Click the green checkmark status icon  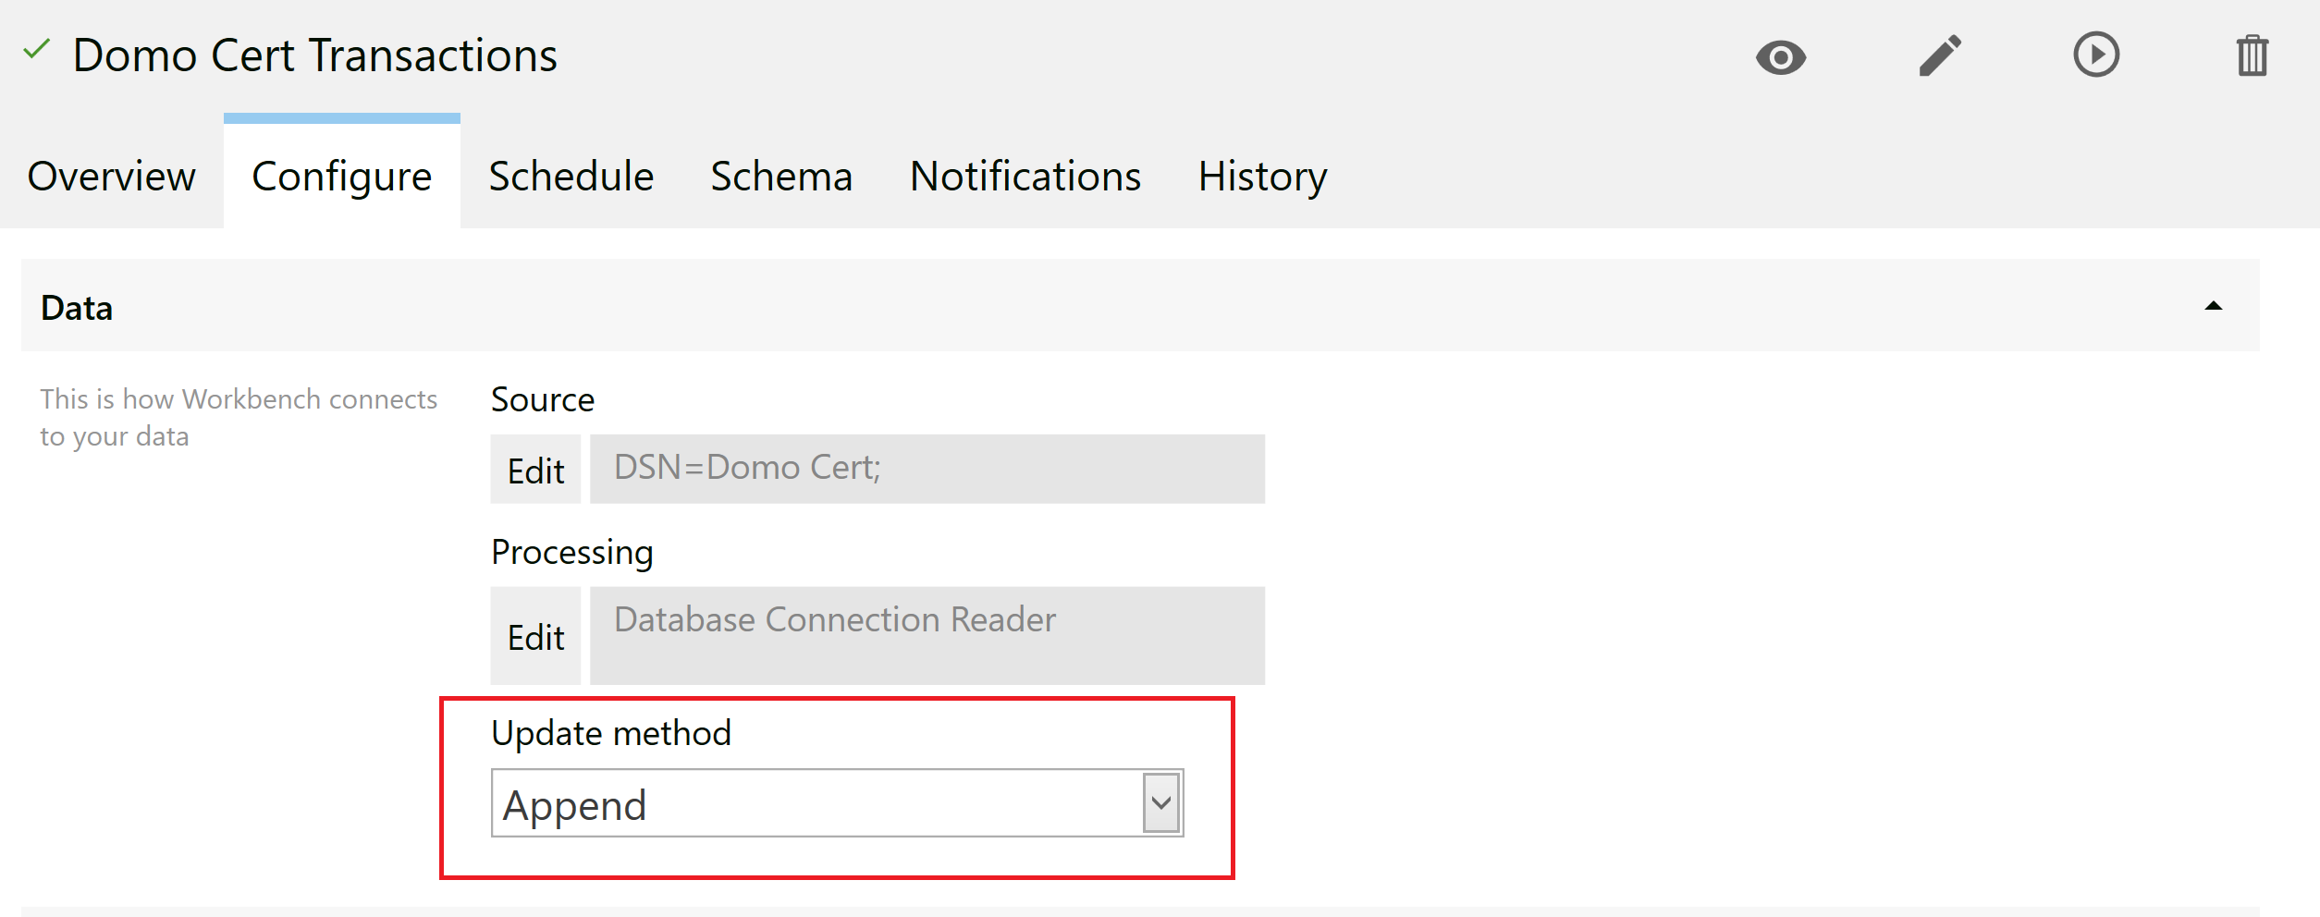[36, 50]
